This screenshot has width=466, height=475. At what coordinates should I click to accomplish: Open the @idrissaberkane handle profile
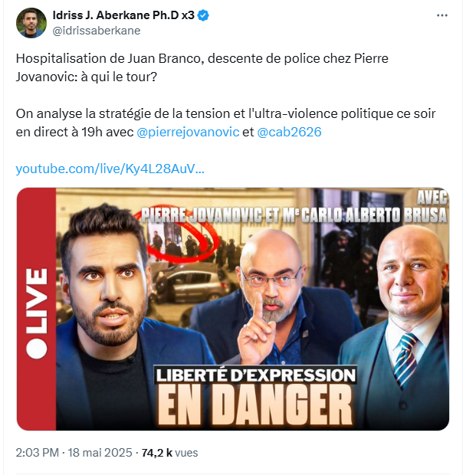[97, 31]
